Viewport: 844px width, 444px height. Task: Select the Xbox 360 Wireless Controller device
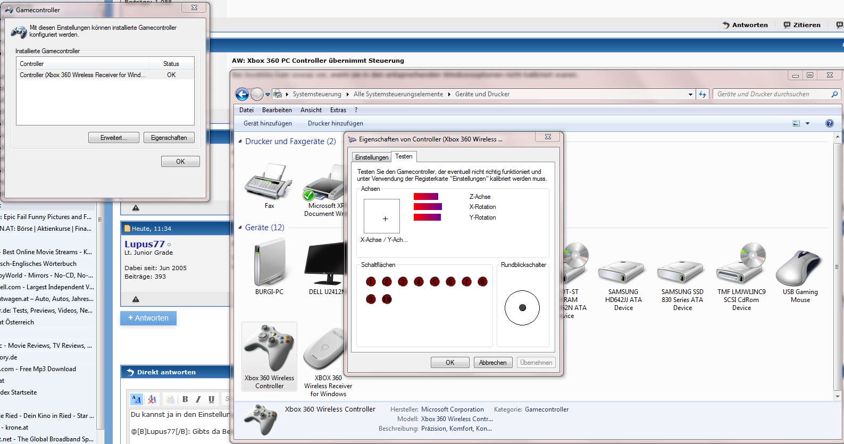click(269, 356)
